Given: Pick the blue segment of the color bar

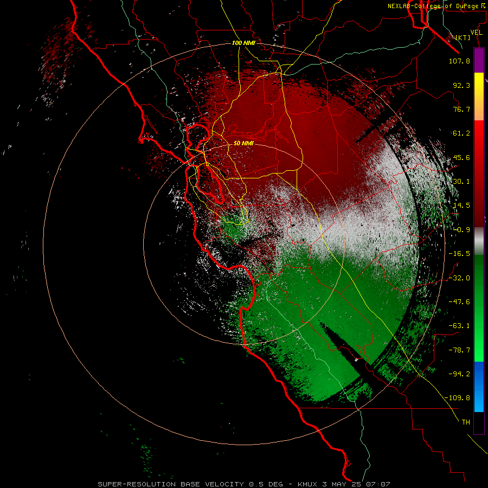Looking at the screenshot, I should pos(479,387).
